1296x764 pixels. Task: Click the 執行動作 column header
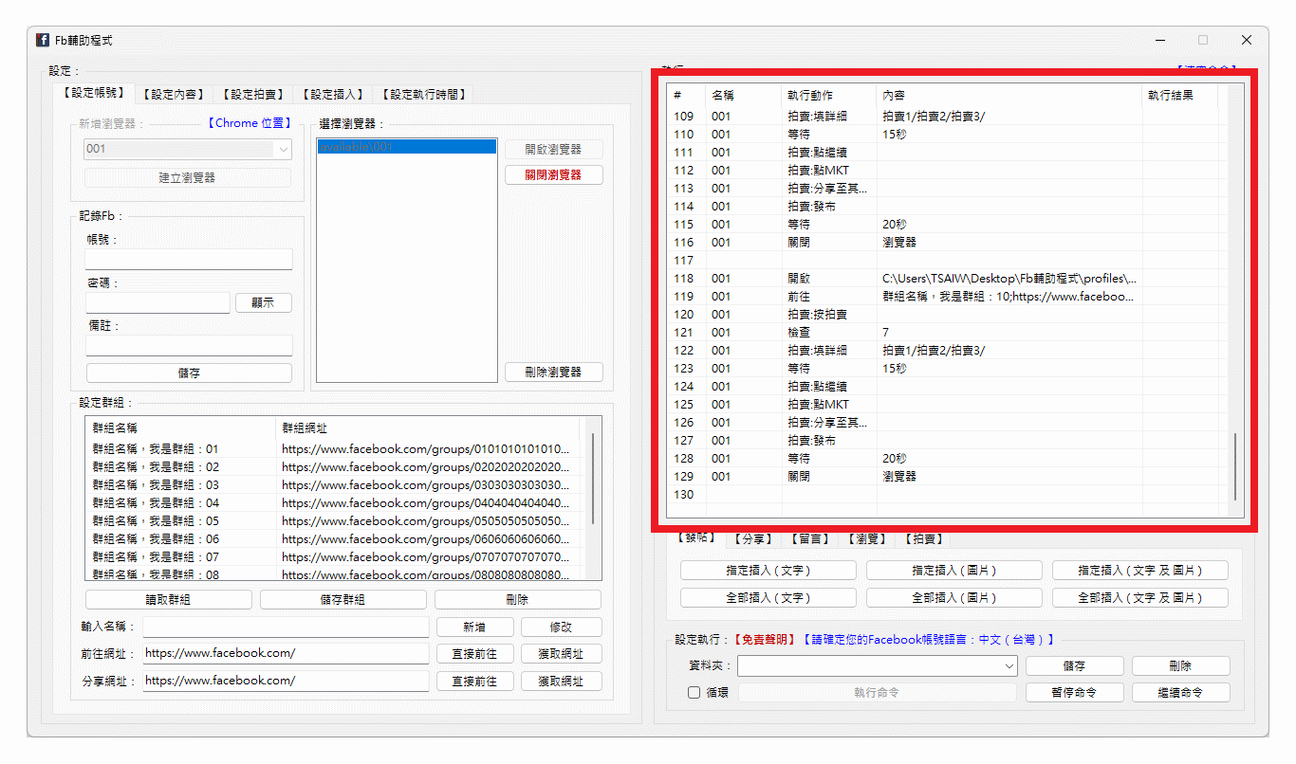click(829, 95)
